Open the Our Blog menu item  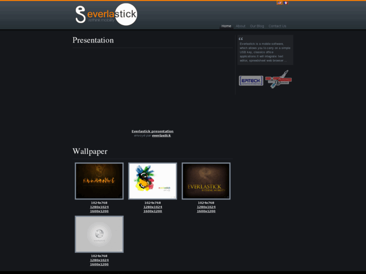click(x=257, y=26)
